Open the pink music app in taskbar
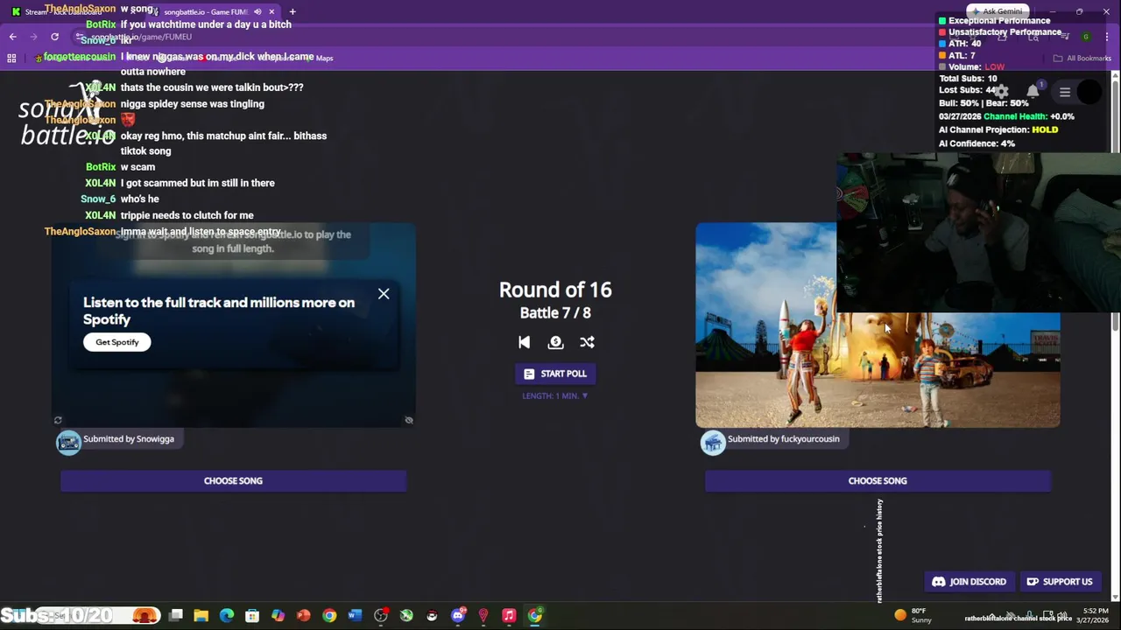This screenshot has width=1121, height=630. [x=509, y=615]
